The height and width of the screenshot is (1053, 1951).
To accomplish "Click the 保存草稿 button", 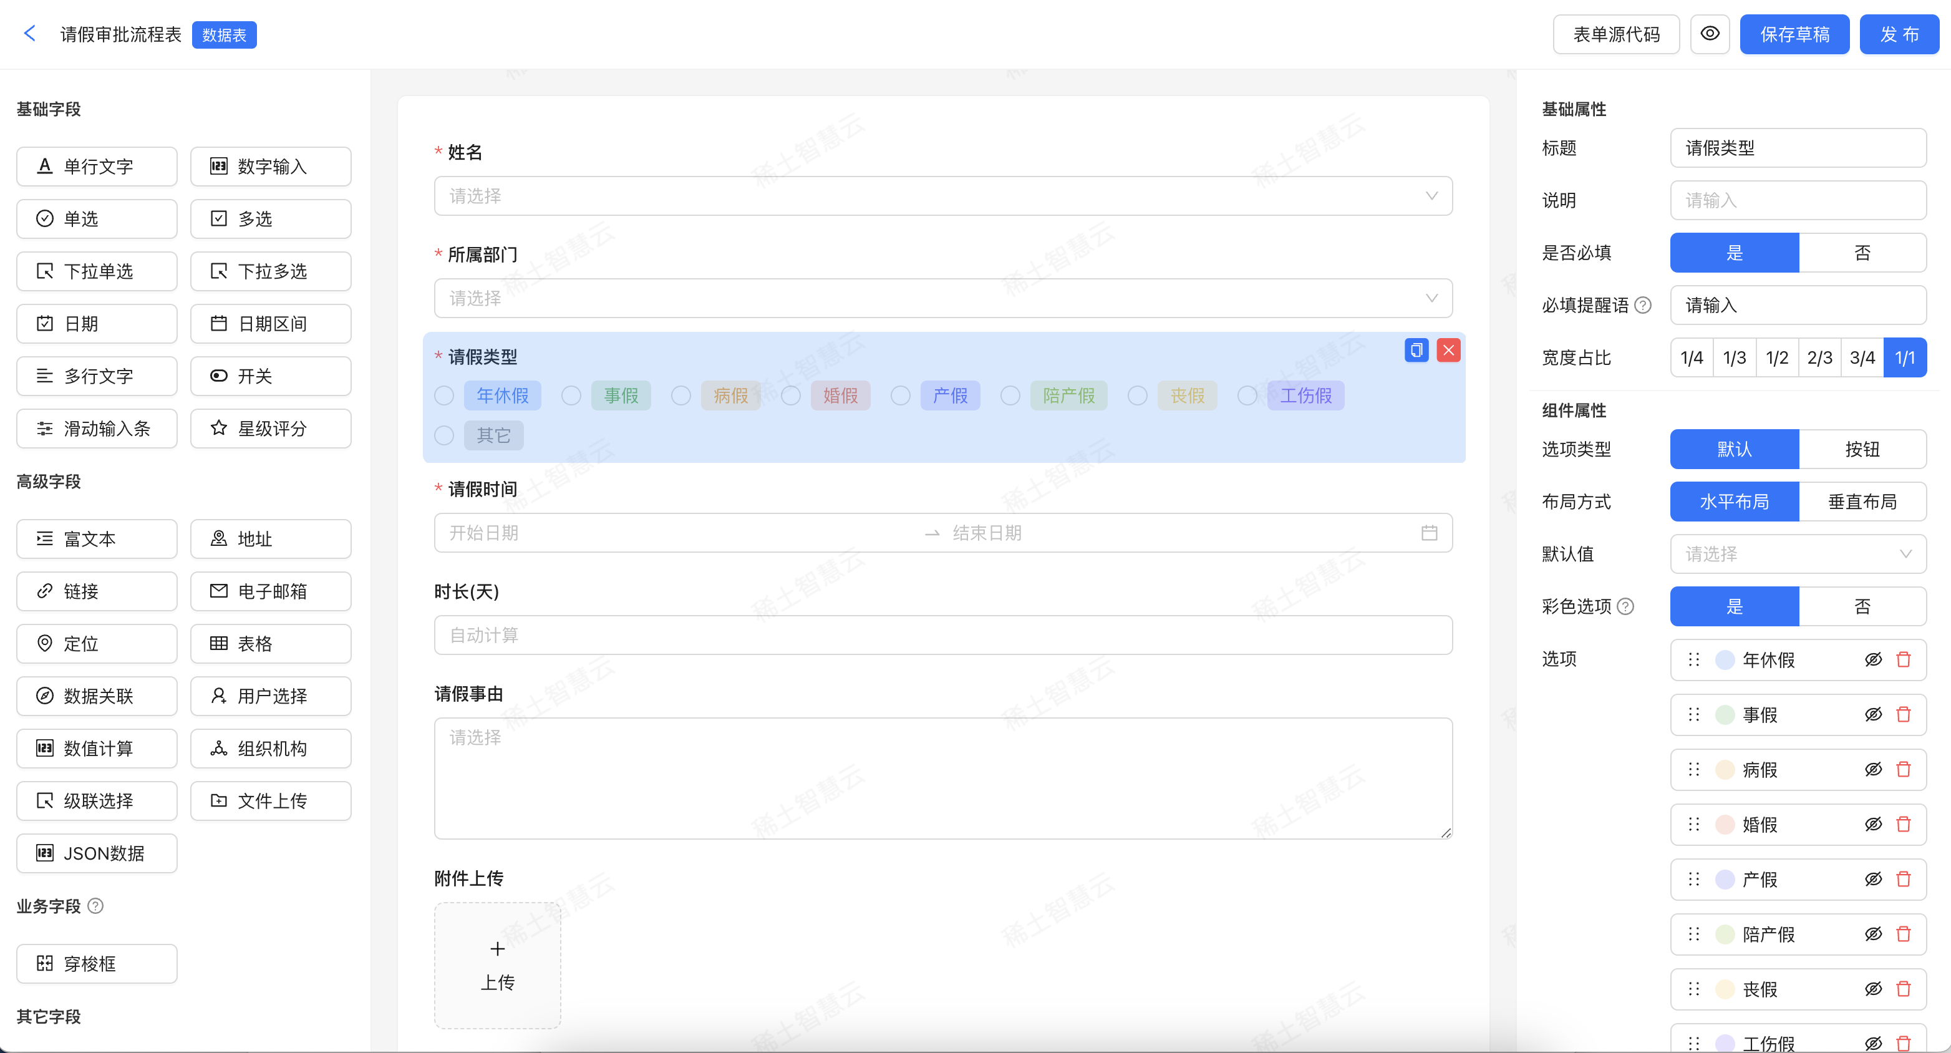I will click(x=1794, y=34).
